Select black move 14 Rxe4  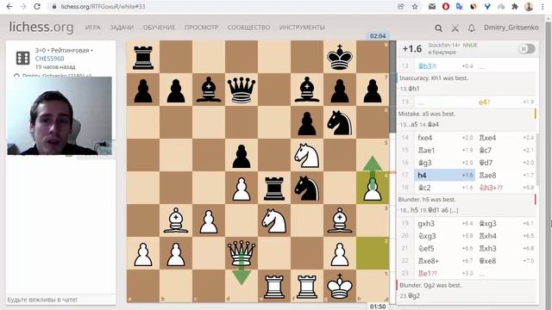506,138
